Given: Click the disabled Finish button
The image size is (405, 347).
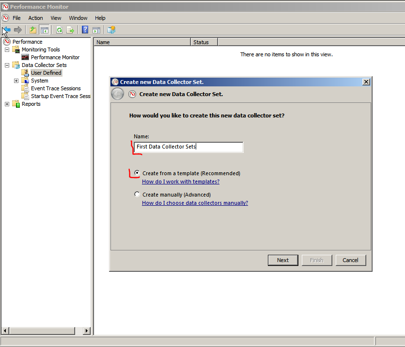Looking at the screenshot, I should [x=317, y=260].
